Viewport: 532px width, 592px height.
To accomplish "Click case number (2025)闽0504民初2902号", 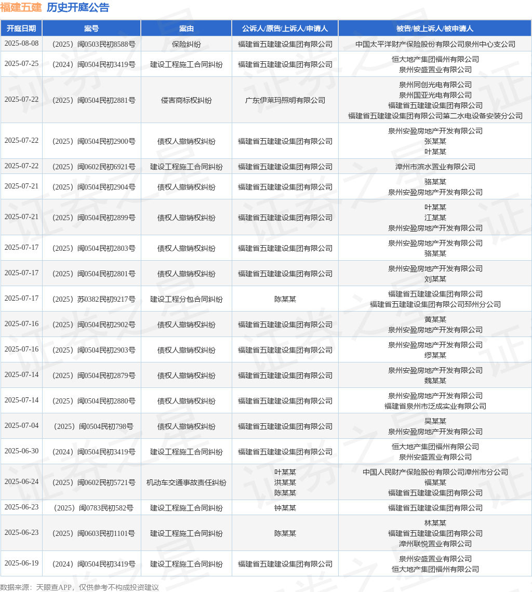I will point(94,325).
